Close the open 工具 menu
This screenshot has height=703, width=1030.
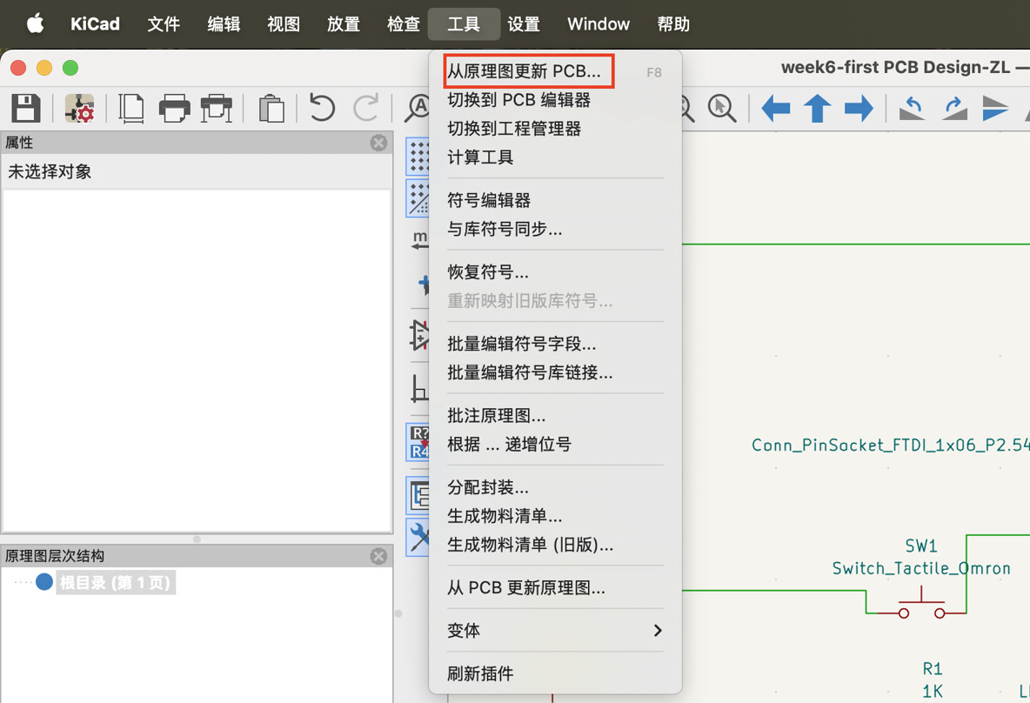point(464,24)
